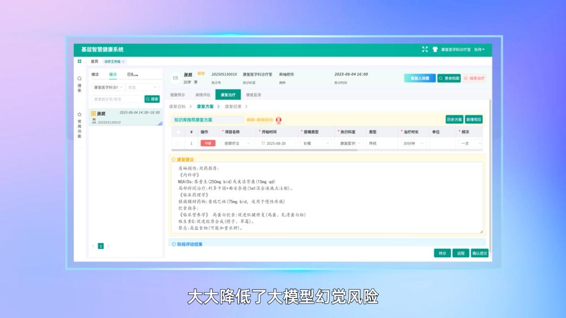Click the horizontal scrollbar under the plan table
This screenshot has width=566, height=318.
pyautogui.click(x=264, y=150)
